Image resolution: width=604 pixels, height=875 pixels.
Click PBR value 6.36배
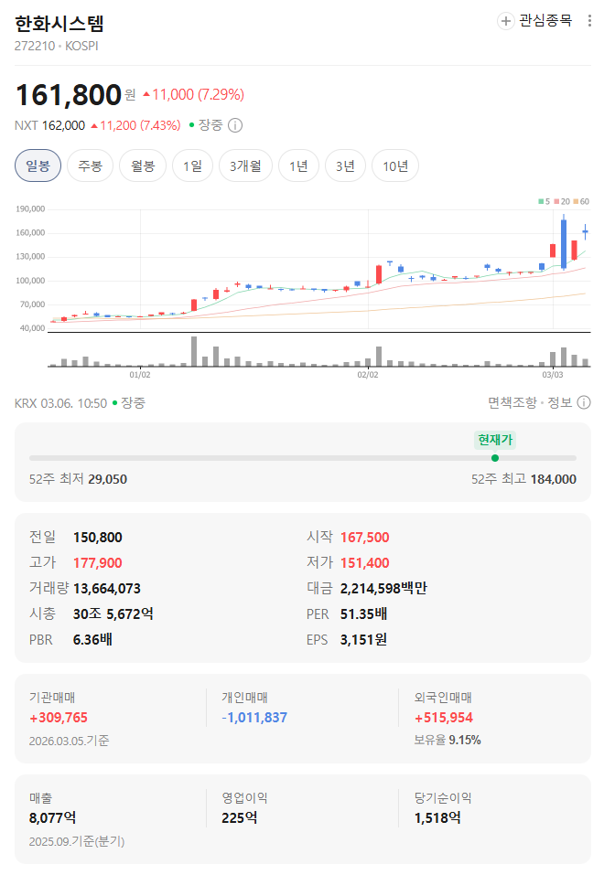click(x=92, y=640)
